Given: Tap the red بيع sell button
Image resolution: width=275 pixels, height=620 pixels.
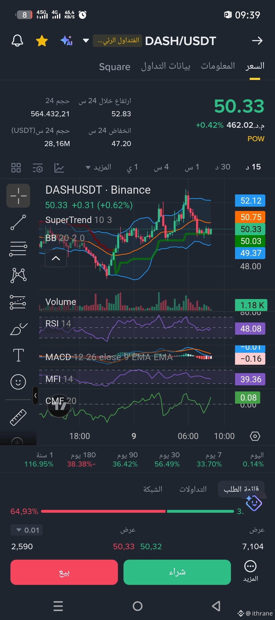Looking at the screenshot, I should click(64, 572).
